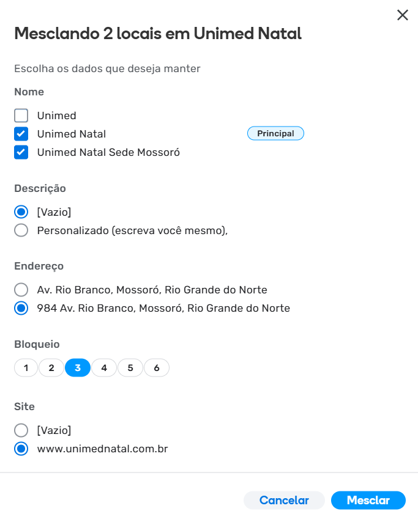The image size is (418, 522).
Task: Select the [Vazio] description radio option
Action: point(21,212)
